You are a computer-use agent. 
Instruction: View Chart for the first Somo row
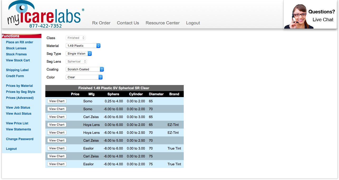tap(56, 101)
